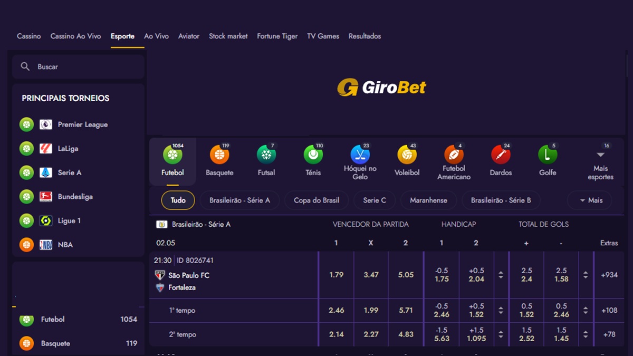This screenshot has height=356, width=633.
Task: Change total goals line for São Paulo FC match
Action: (586, 275)
